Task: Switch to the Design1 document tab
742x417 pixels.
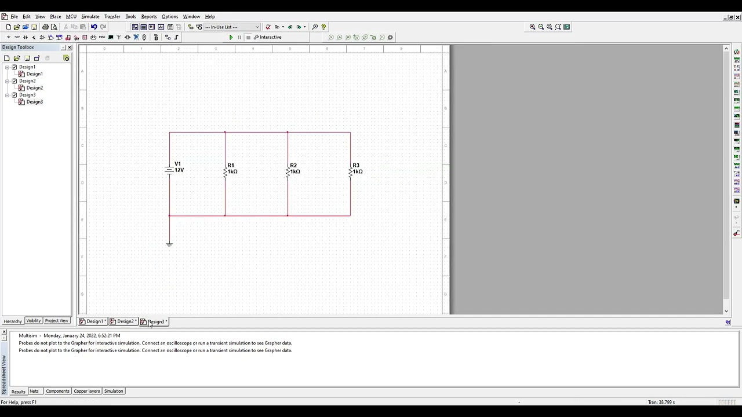Action: pyautogui.click(x=93, y=321)
